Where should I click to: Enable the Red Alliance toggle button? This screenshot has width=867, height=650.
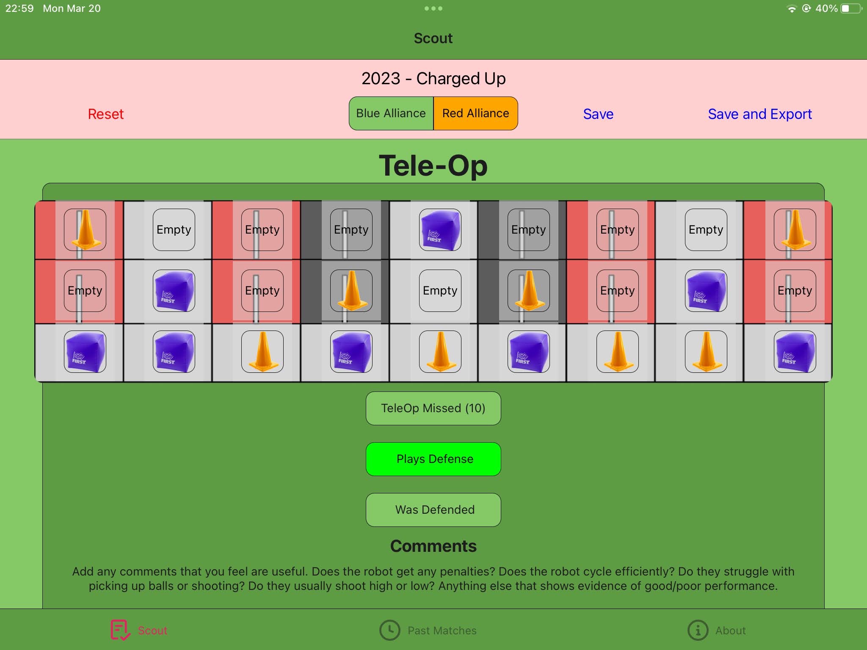point(476,113)
